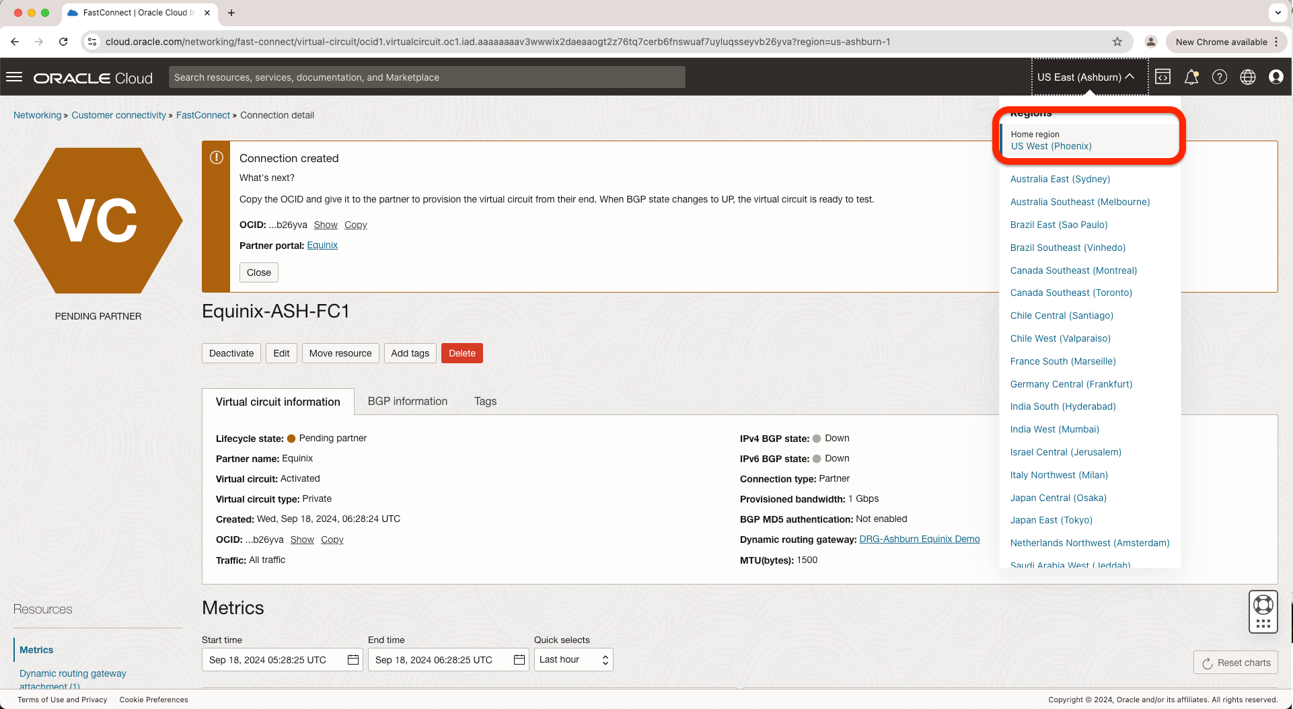
Task: Click the End time date field
Action: coord(449,660)
